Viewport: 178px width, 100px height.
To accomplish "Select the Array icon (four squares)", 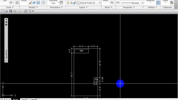I will 38,3.
